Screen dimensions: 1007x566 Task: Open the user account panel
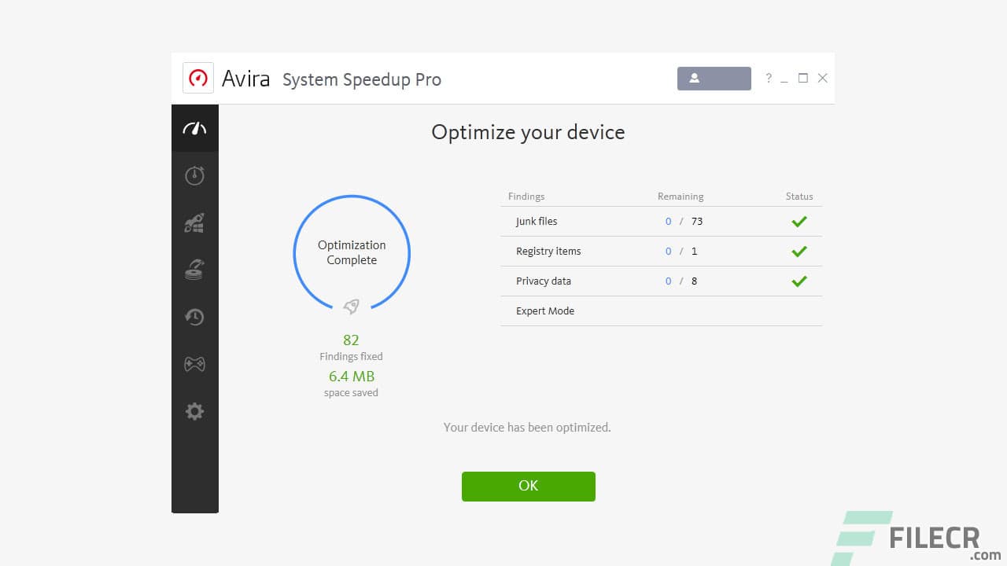[x=713, y=79]
